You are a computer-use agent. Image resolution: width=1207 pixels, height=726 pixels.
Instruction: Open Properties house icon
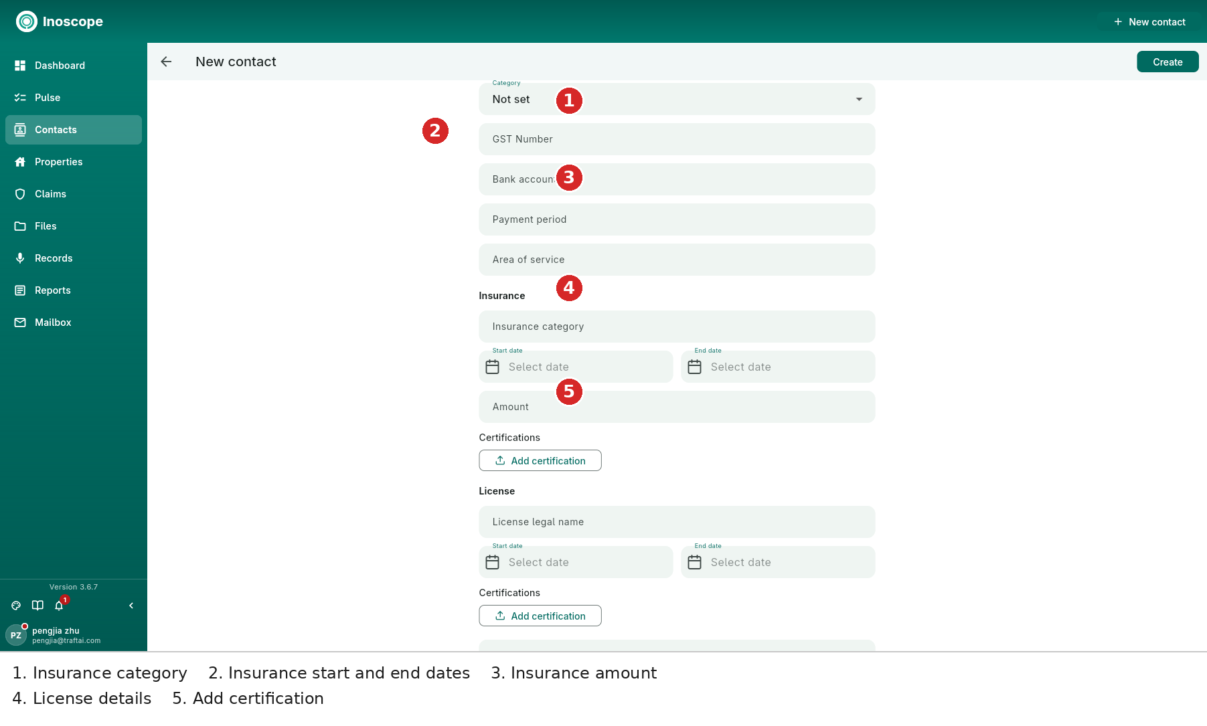[x=20, y=162]
